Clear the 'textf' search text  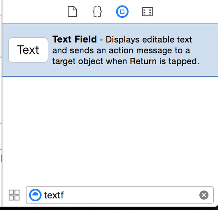tap(204, 195)
